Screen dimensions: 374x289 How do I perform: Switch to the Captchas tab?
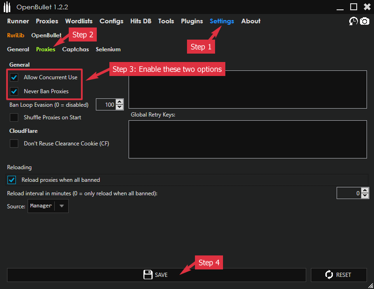click(x=75, y=49)
